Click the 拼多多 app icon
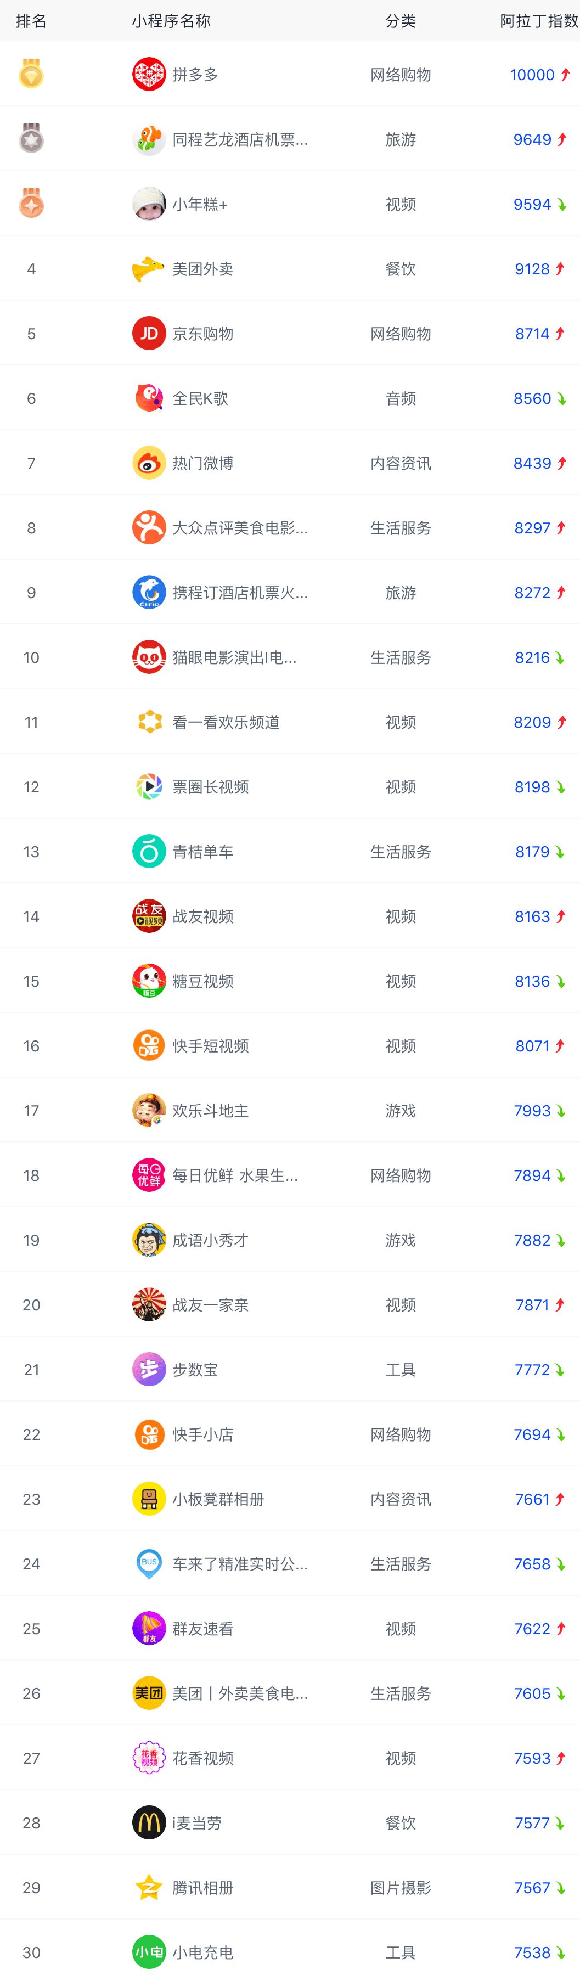The image size is (580, 1981). (149, 75)
